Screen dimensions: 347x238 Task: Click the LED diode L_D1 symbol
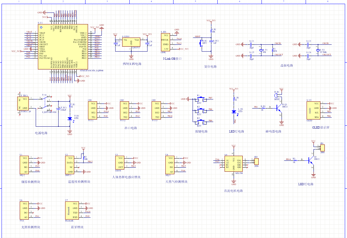(x=233, y=112)
